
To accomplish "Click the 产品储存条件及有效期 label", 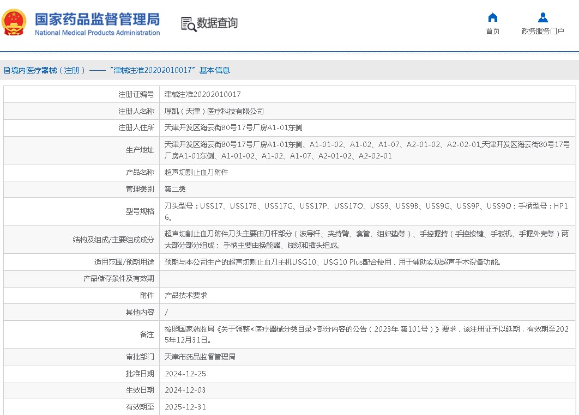I will point(118,278).
